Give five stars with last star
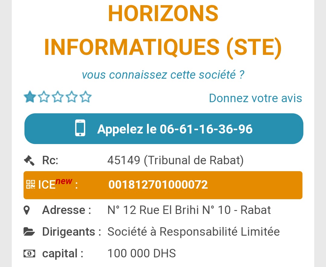The height and width of the screenshot is (267, 326). click(x=86, y=97)
